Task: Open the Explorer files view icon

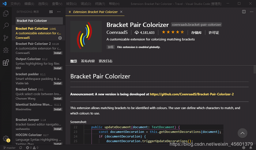Action: 6,13
